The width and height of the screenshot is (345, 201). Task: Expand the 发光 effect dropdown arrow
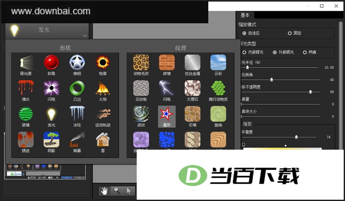tap(85, 36)
